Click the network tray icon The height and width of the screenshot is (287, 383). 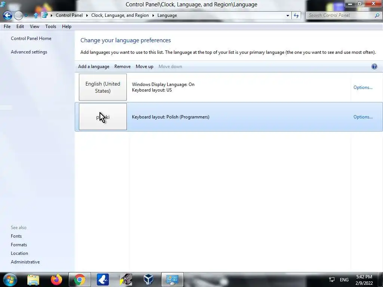(x=332, y=280)
